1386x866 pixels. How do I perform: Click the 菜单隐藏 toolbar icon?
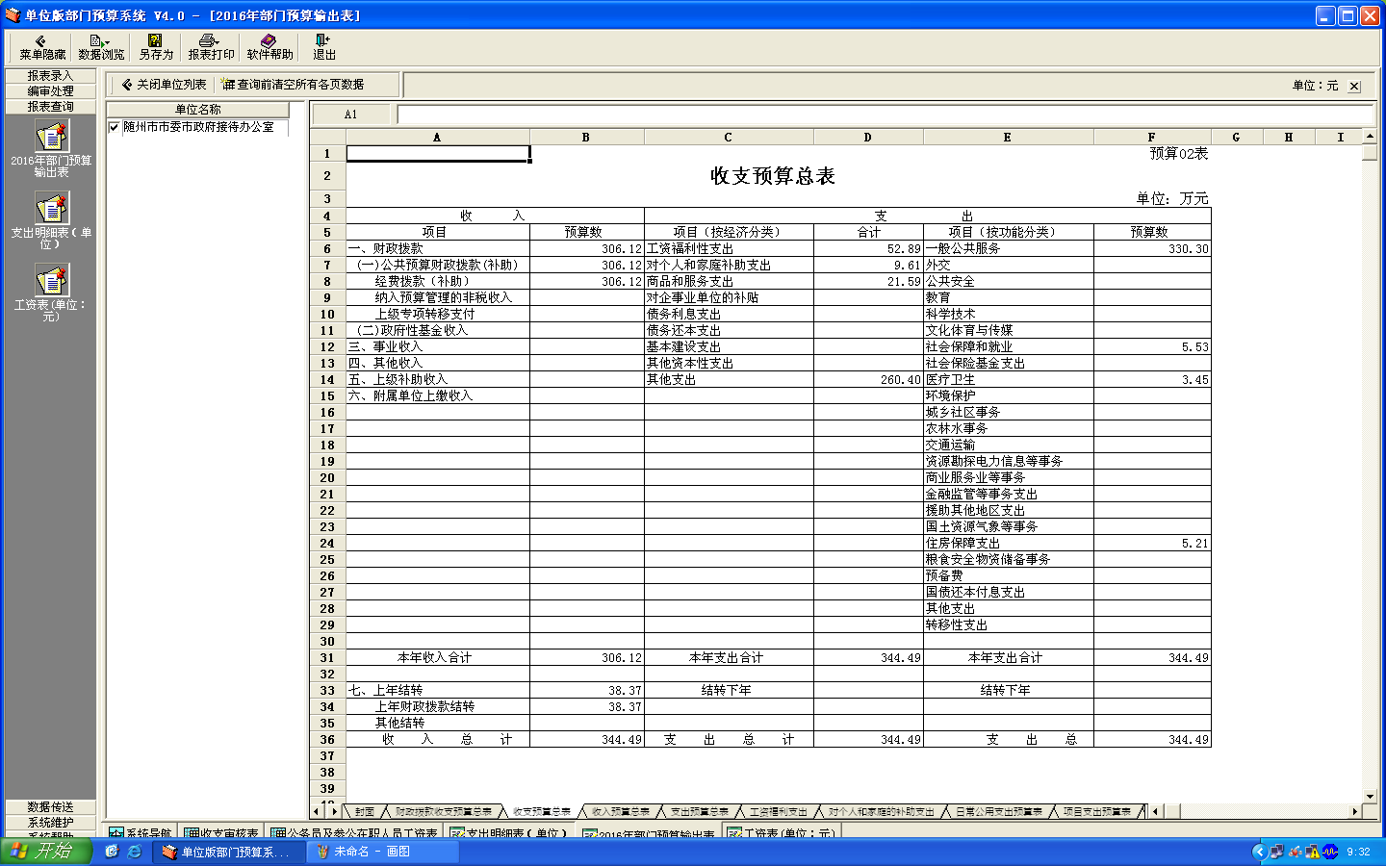[x=41, y=47]
